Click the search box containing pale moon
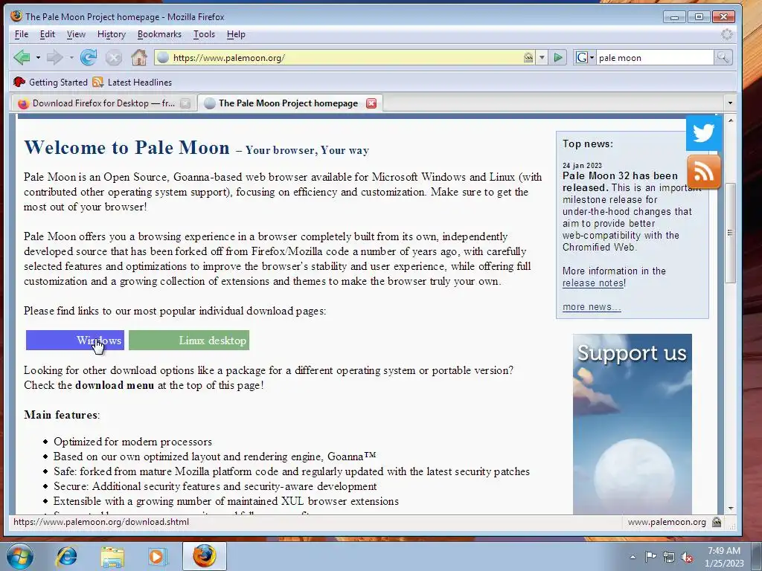The image size is (762, 571). (x=655, y=58)
